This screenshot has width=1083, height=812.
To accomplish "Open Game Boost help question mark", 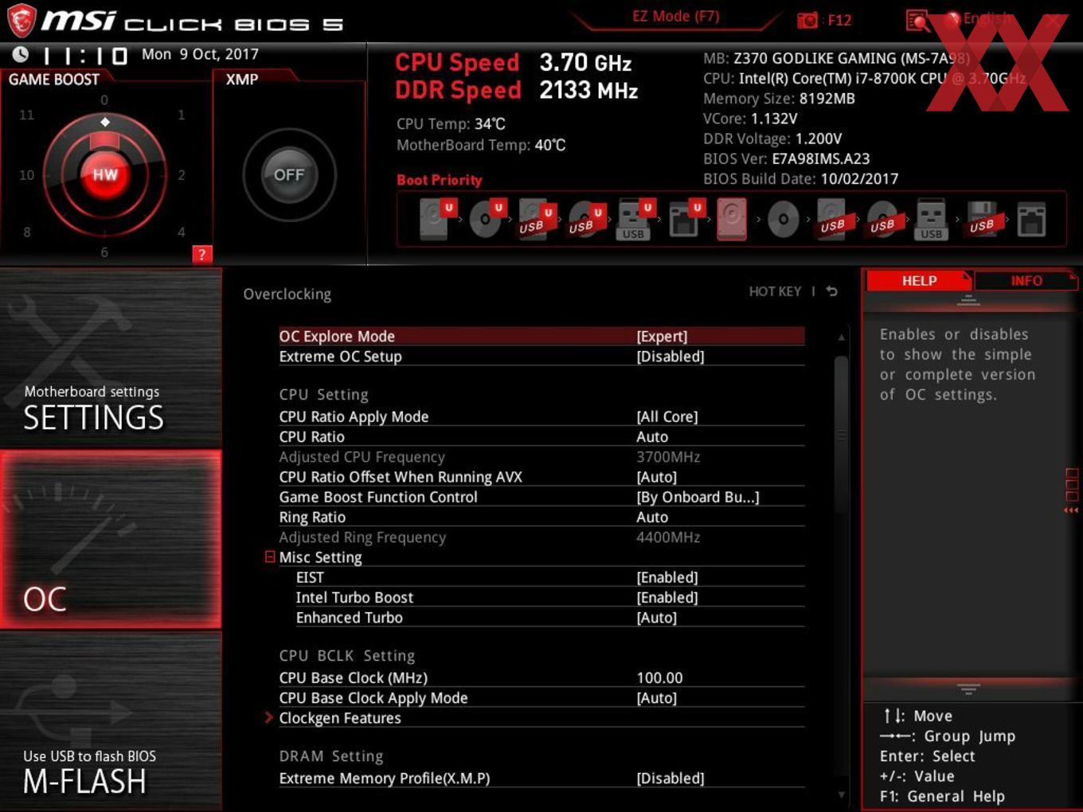I will coord(202,255).
